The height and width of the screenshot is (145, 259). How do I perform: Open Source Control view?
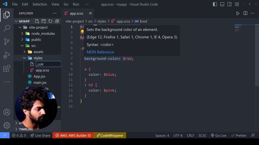6,41
